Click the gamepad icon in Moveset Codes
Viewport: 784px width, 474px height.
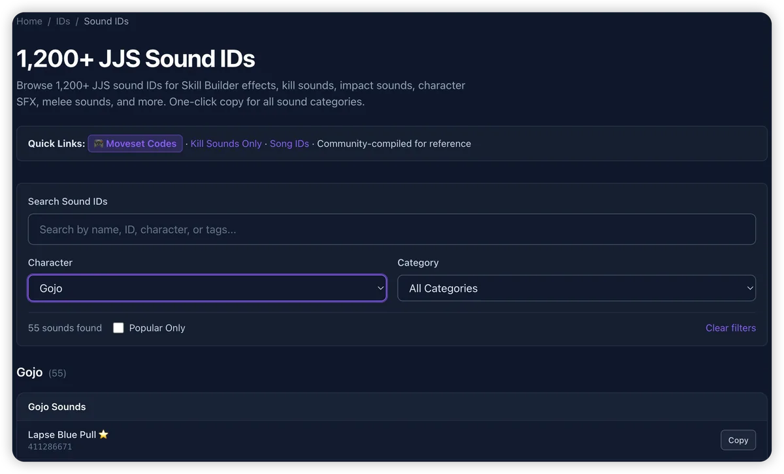[99, 144]
